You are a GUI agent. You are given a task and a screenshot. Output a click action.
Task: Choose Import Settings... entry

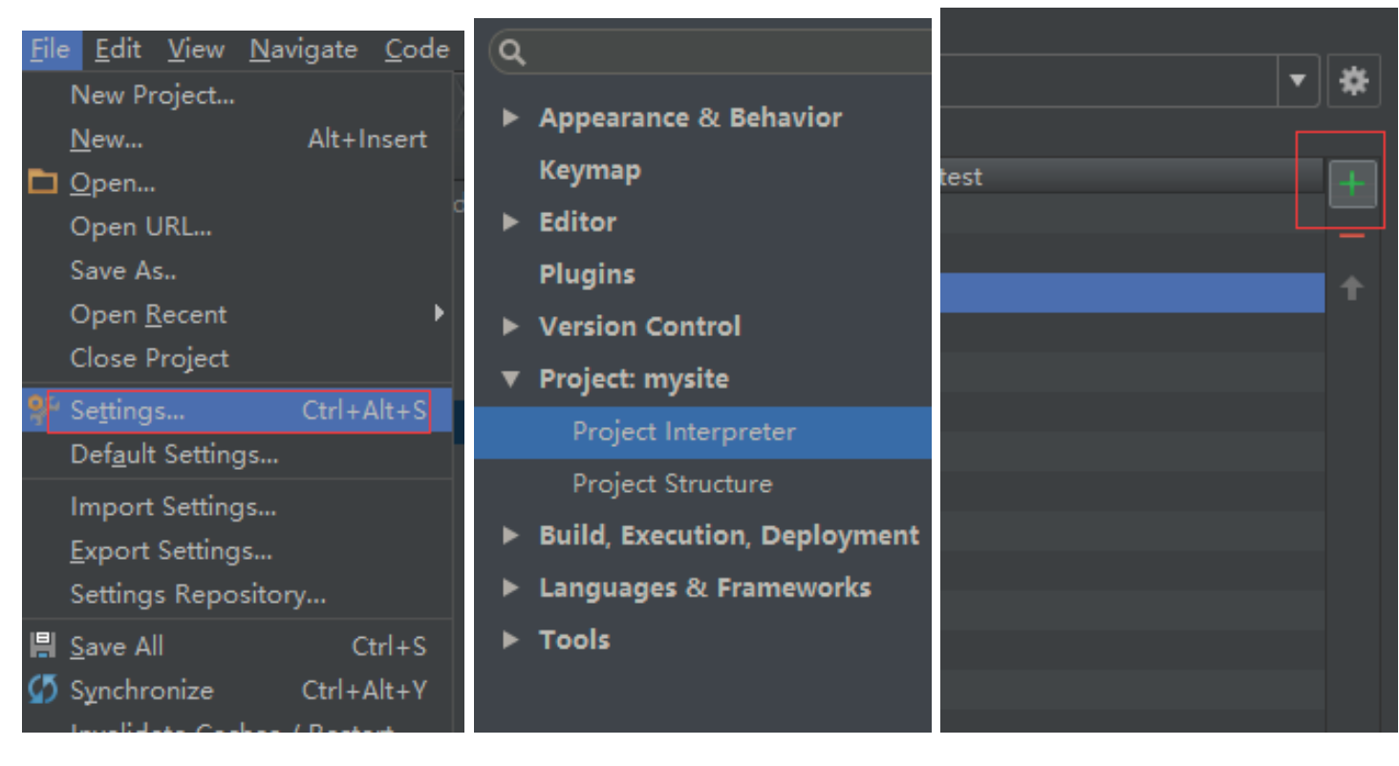(x=174, y=507)
